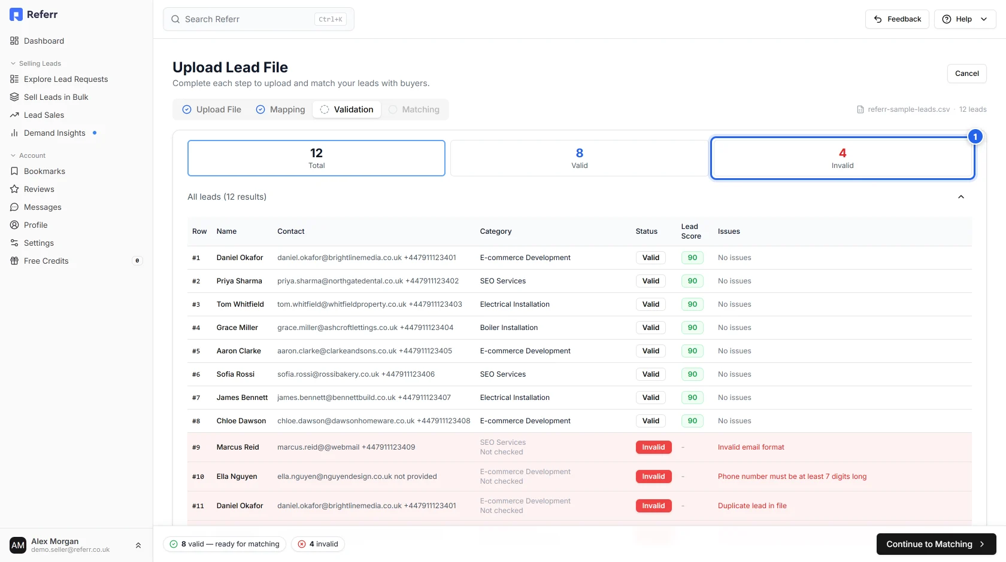The image size is (1006, 562).
Task: Expand Alex Morgan account menu
Action: click(x=138, y=545)
